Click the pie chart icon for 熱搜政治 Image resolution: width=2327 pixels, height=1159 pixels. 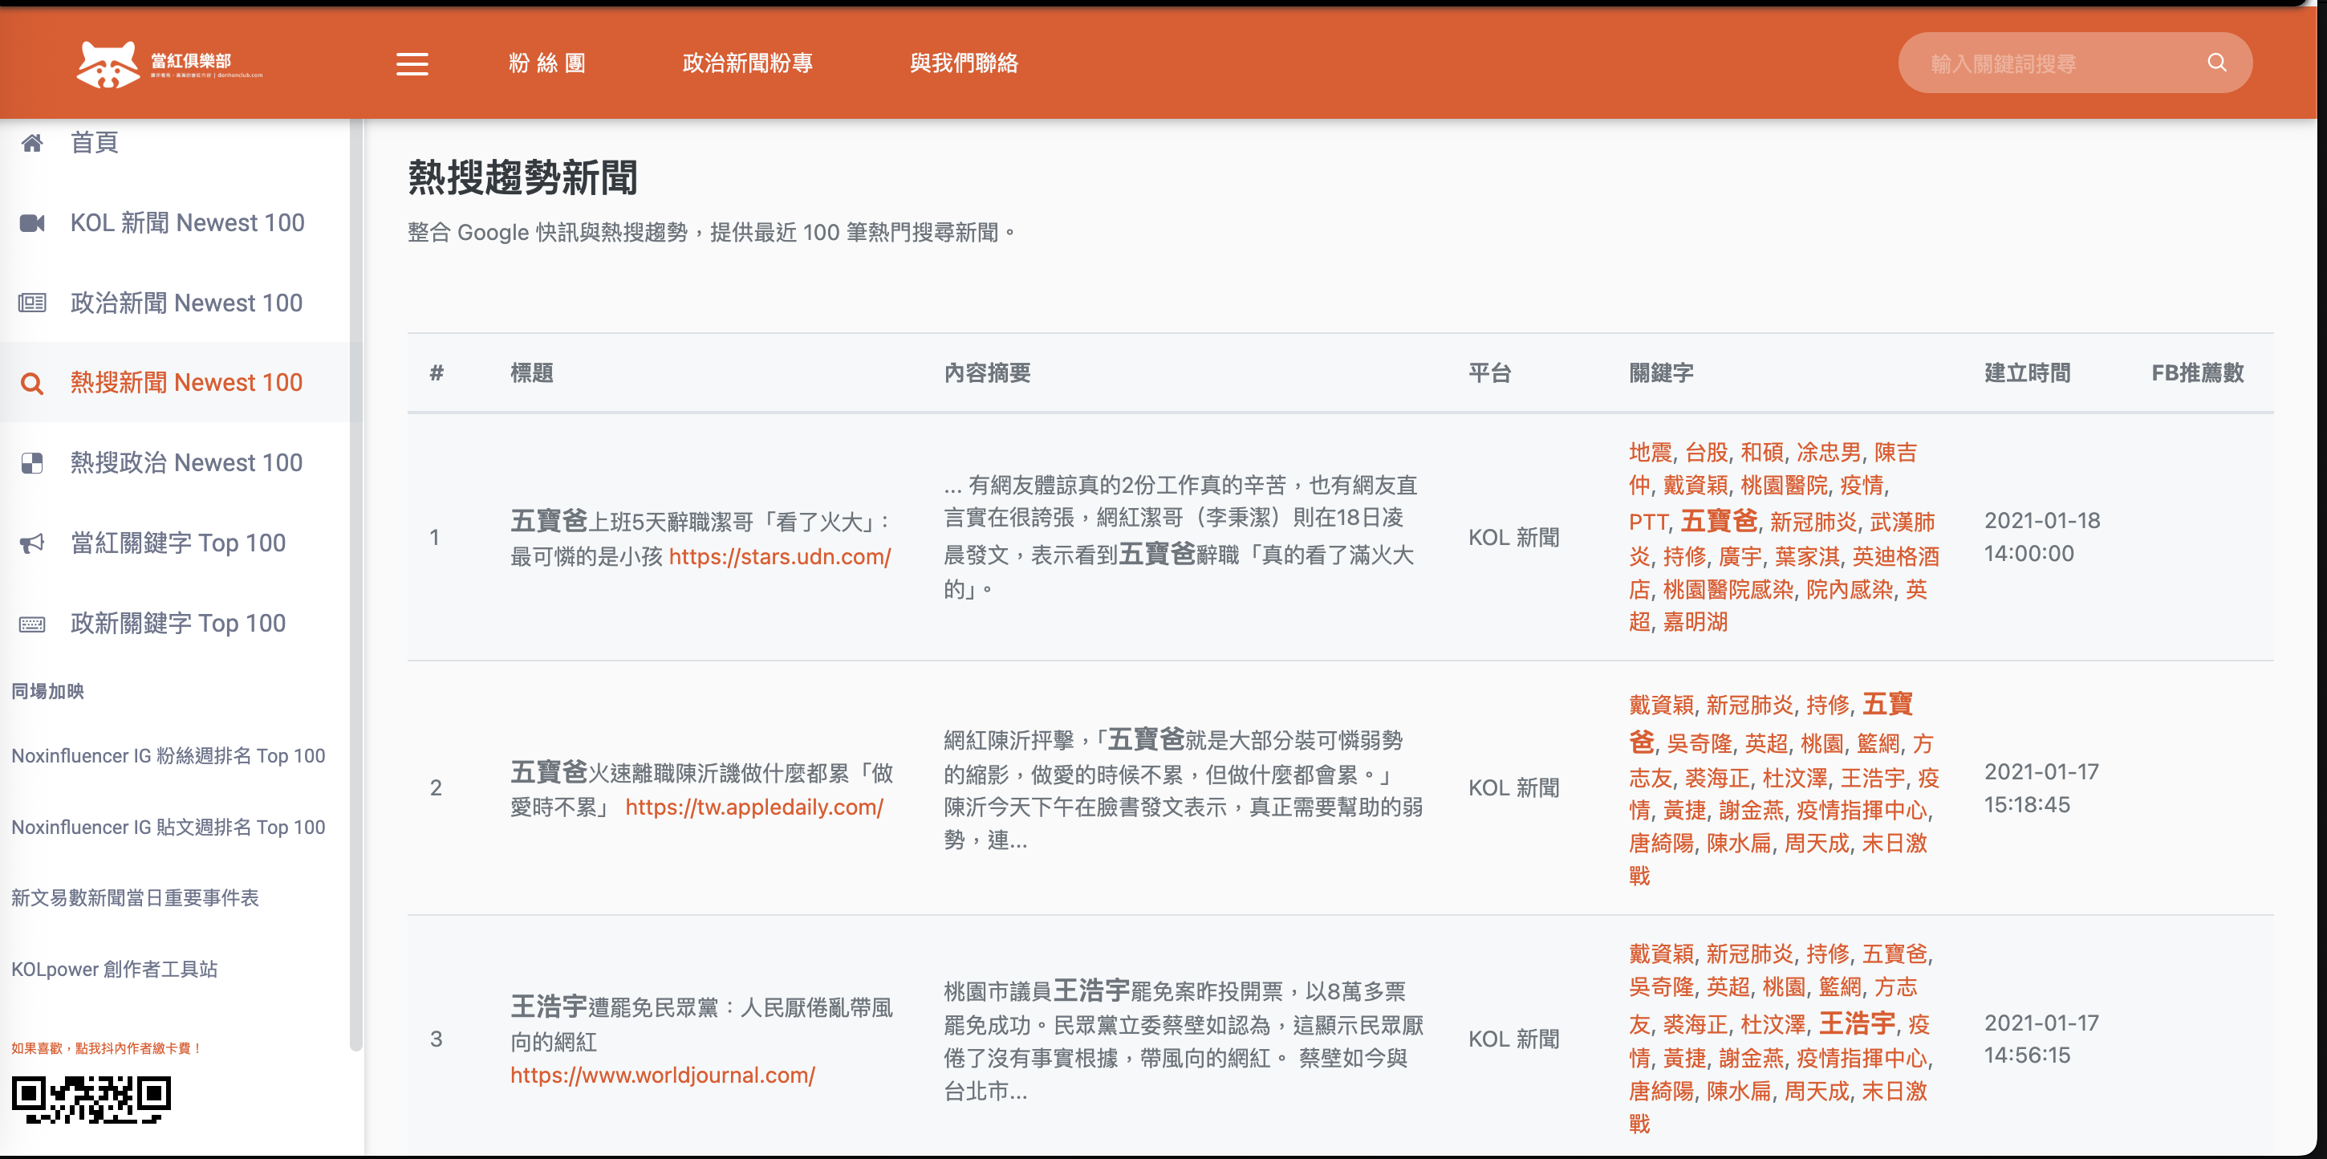pos(33,463)
